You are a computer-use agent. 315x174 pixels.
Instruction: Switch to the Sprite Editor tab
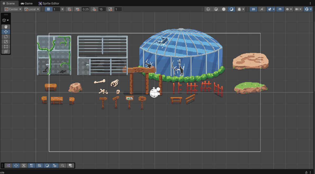[x=49, y=3]
